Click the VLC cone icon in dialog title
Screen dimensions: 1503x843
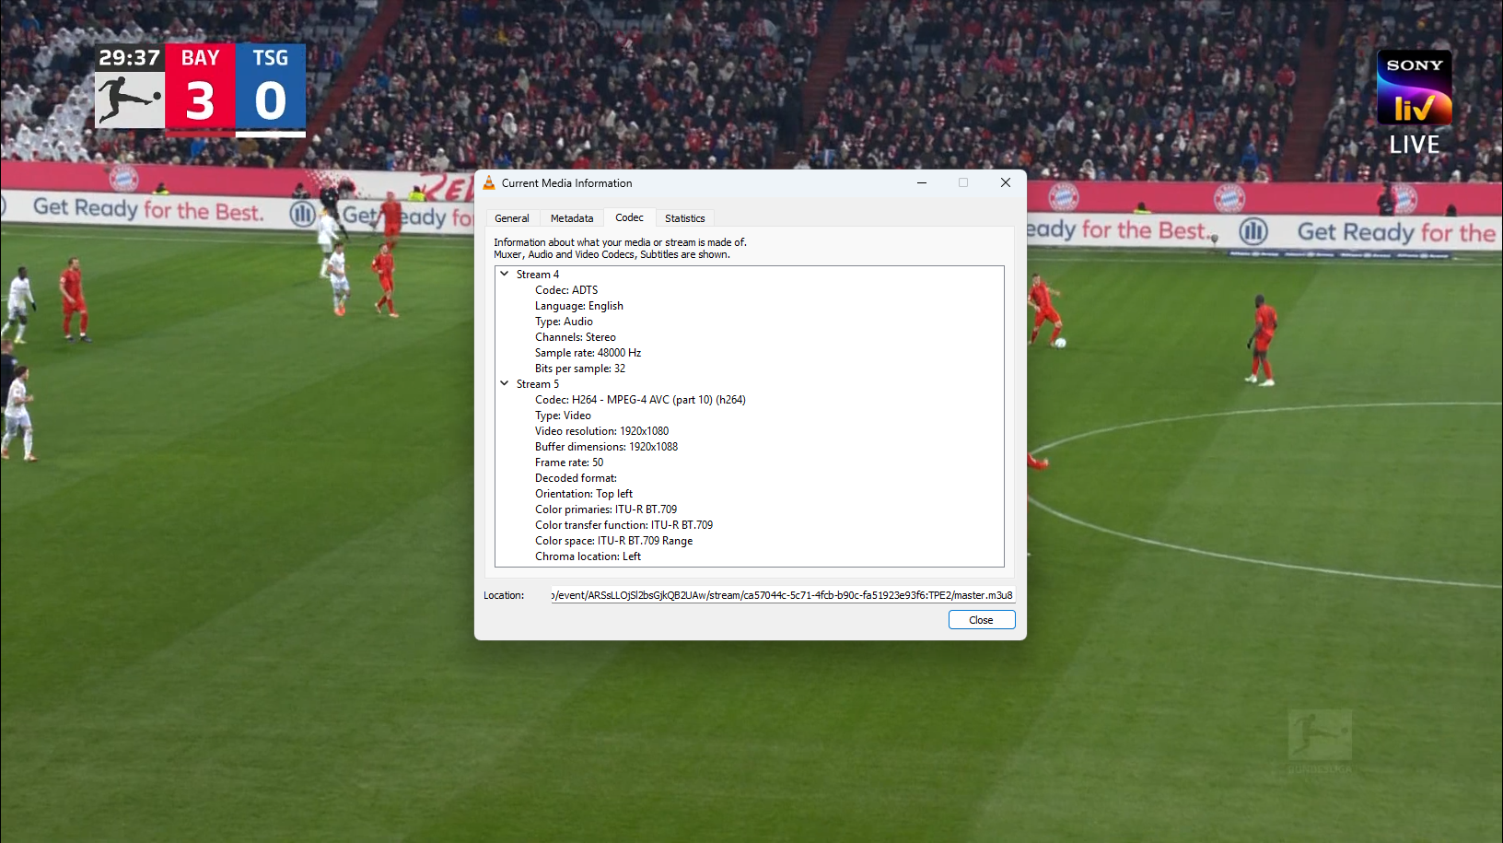pyautogui.click(x=489, y=183)
